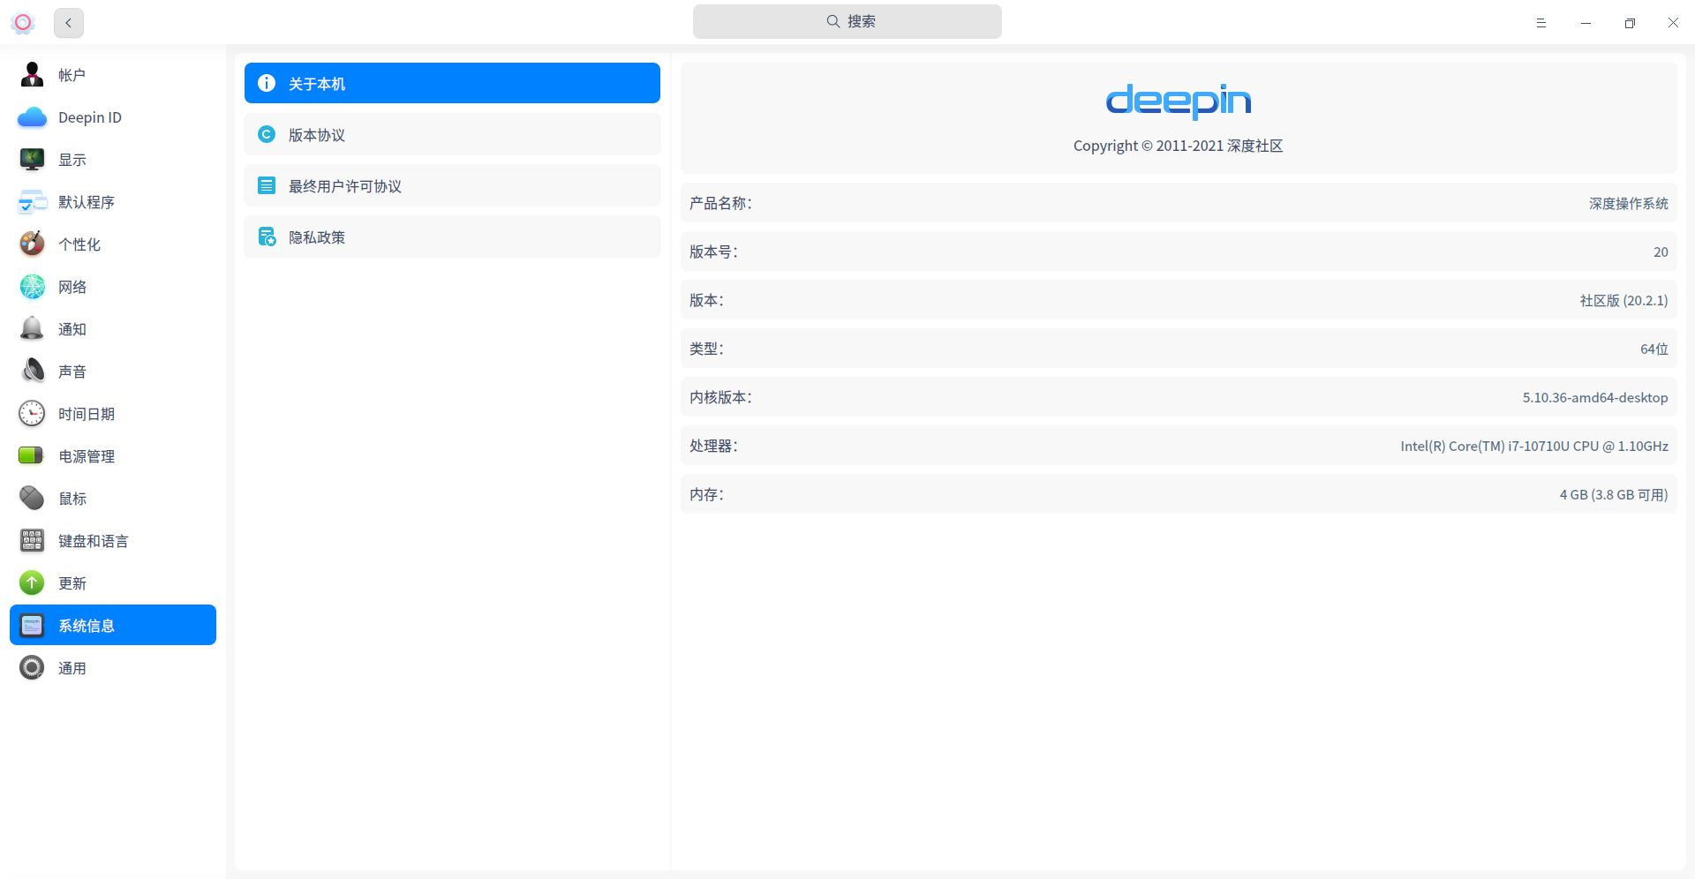Screen dimensions: 1695x879
Task: Select the 隐私政策 tab
Action: (452, 237)
